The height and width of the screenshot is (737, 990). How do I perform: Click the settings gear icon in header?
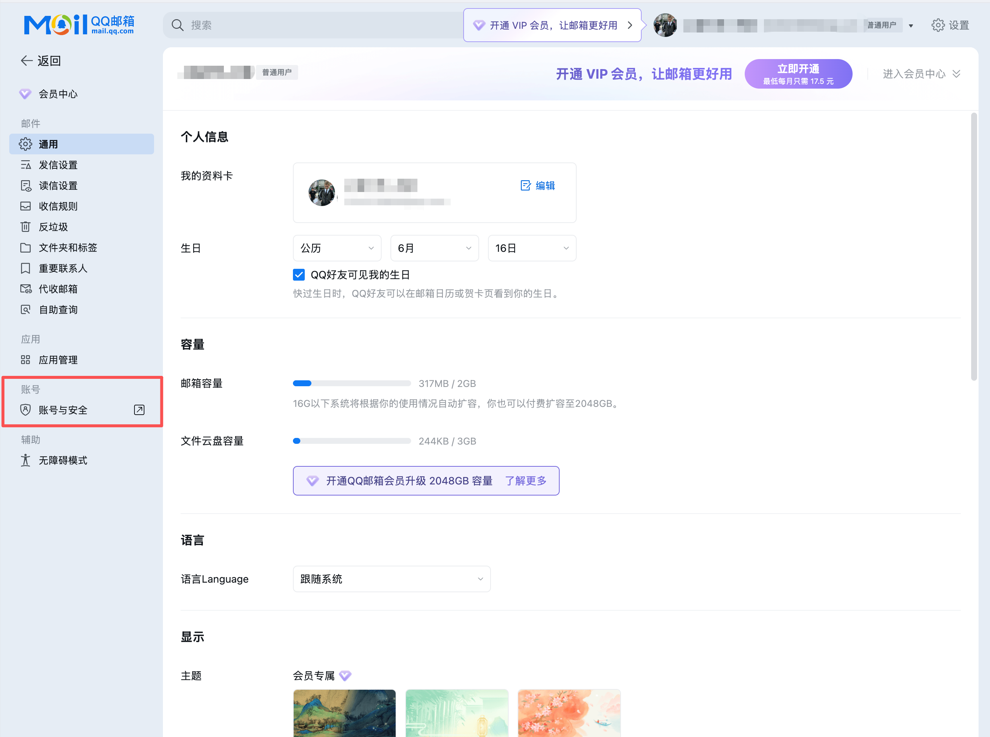pyautogui.click(x=938, y=25)
